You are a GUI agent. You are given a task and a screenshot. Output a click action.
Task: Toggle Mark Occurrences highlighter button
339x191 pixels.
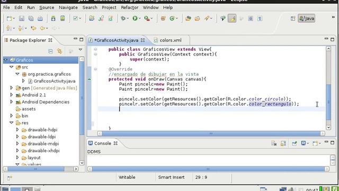tap(232, 19)
